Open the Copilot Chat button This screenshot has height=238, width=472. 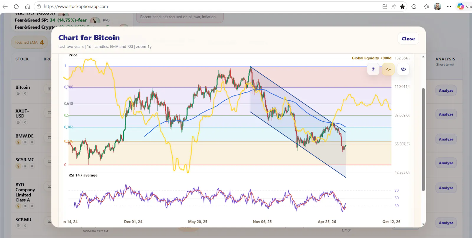[x=464, y=6]
